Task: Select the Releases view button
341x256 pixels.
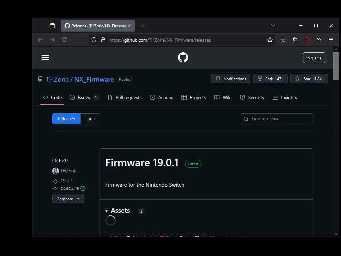Action: [x=66, y=119]
